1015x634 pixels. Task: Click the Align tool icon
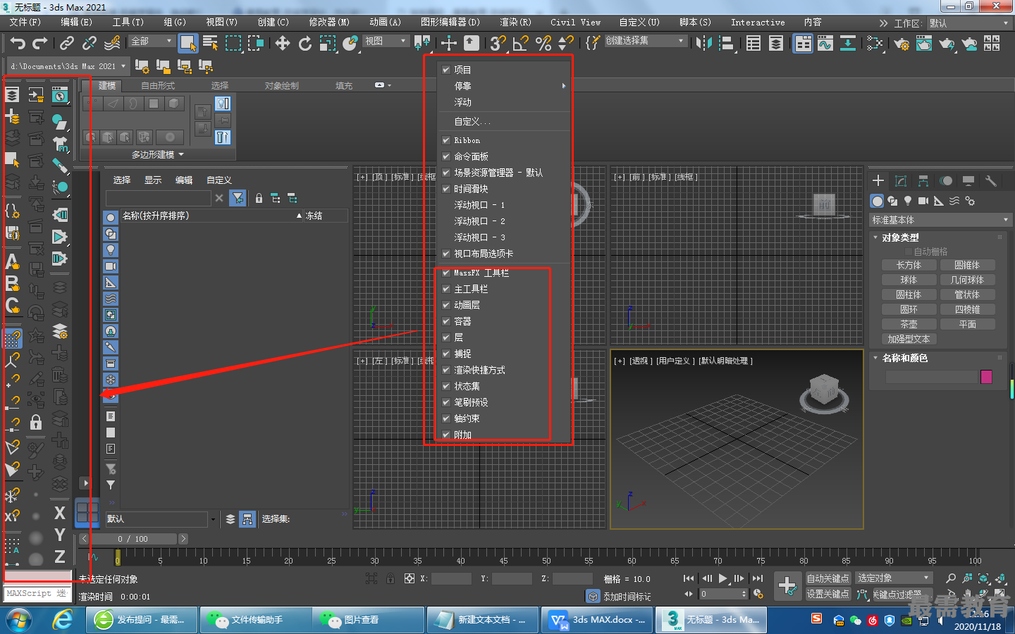click(x=726, y=43)
